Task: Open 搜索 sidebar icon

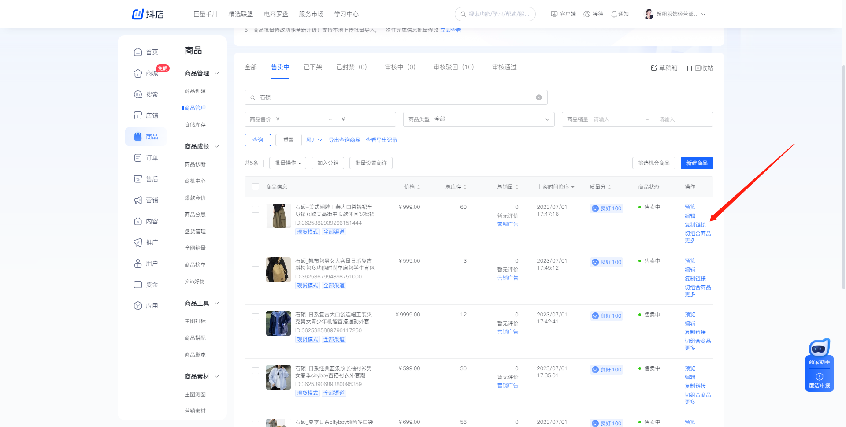Action: (138, 94)
